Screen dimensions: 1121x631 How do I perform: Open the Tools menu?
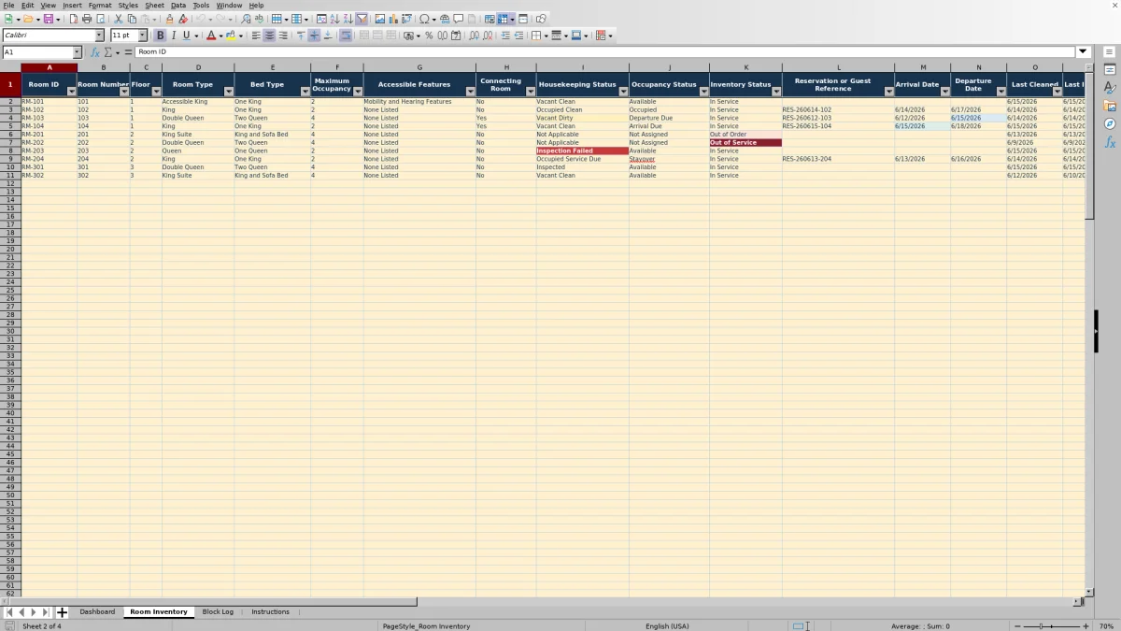[201, 6]
